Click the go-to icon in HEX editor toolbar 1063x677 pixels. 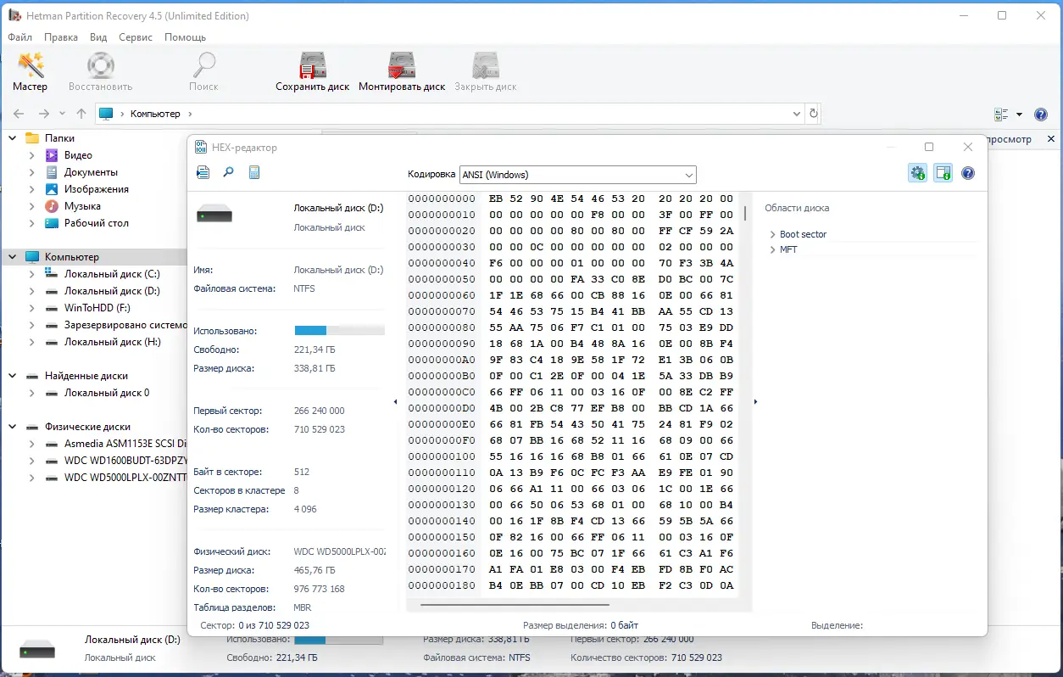pyautogui.click(x=203, y=173)
